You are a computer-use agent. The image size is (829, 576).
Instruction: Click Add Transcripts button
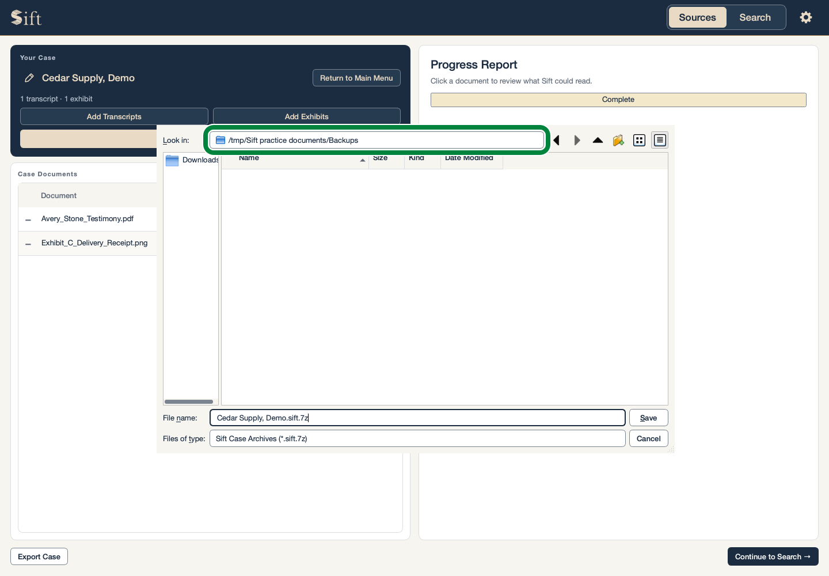pyautogui.click(x=114, y=116)
